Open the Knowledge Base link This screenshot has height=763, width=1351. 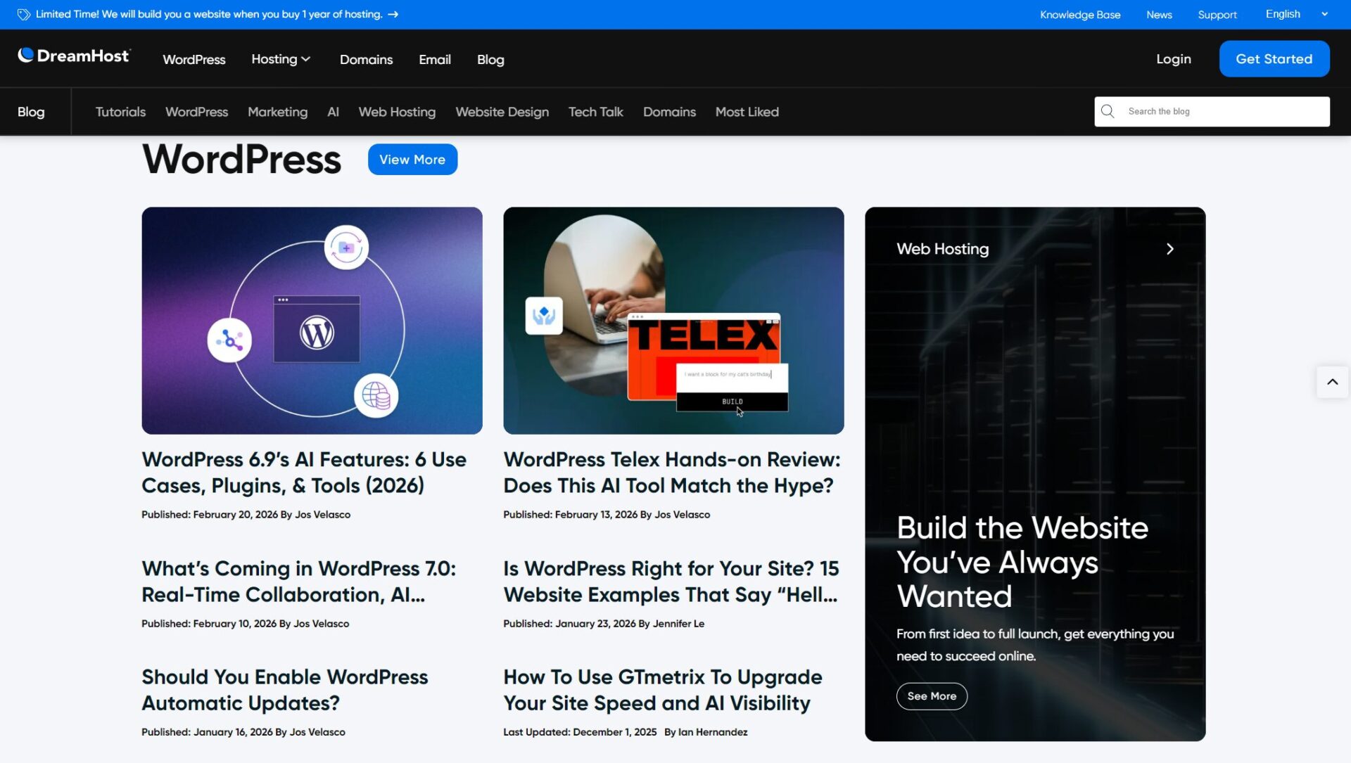(x=1080, y=14)
